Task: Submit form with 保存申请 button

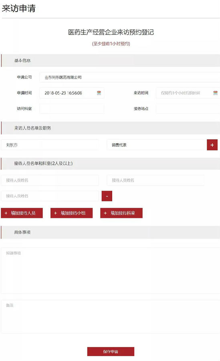Action: (111, 351)
